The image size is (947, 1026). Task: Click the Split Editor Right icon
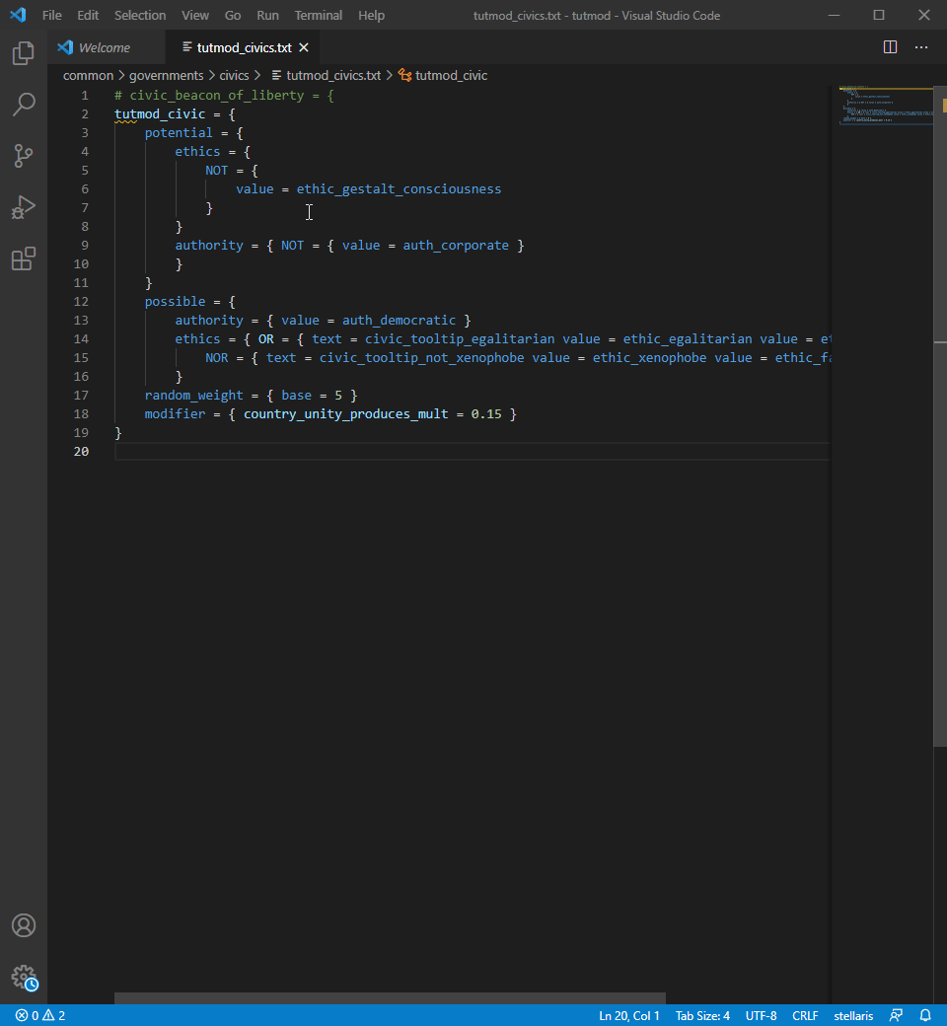[890, 47]
